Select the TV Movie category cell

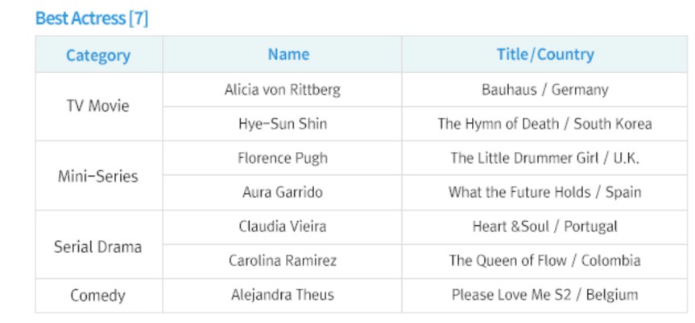[97, 106]
